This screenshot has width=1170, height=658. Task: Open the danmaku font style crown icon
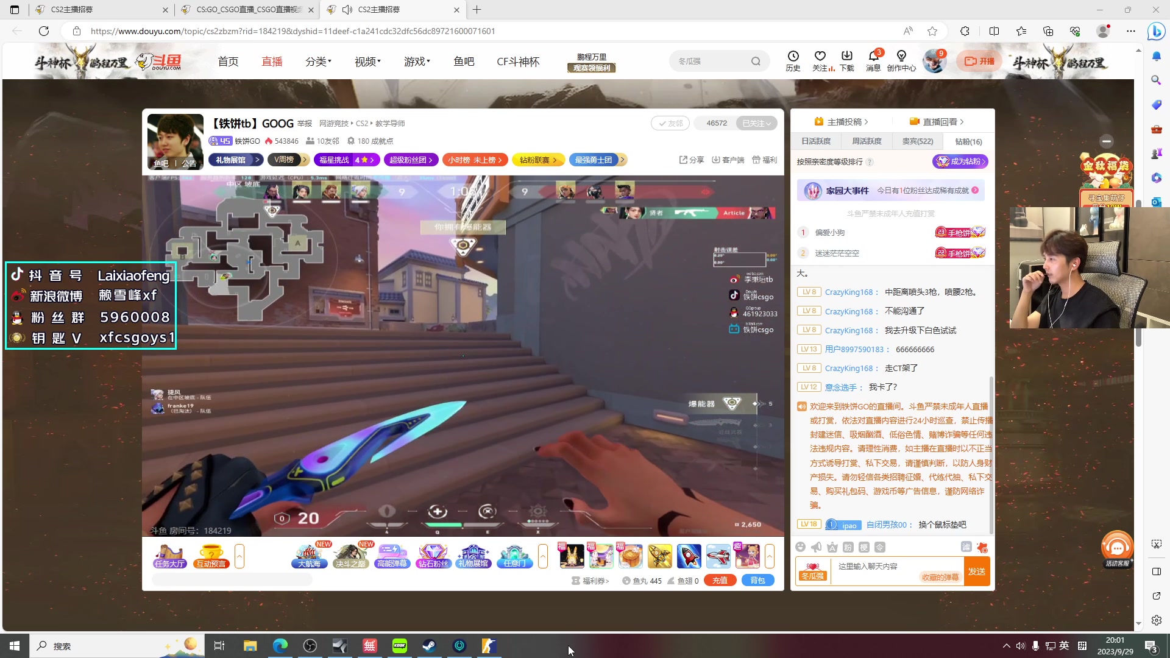coord(832,547)
